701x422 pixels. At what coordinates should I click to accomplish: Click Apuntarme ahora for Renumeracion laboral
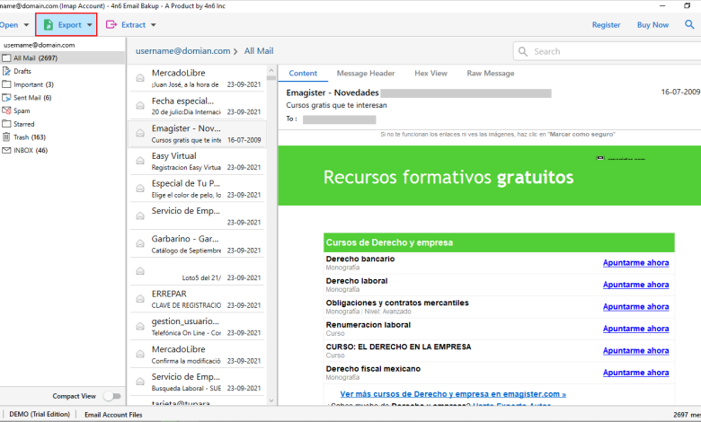pyautogui.click(x=635, y=329)
